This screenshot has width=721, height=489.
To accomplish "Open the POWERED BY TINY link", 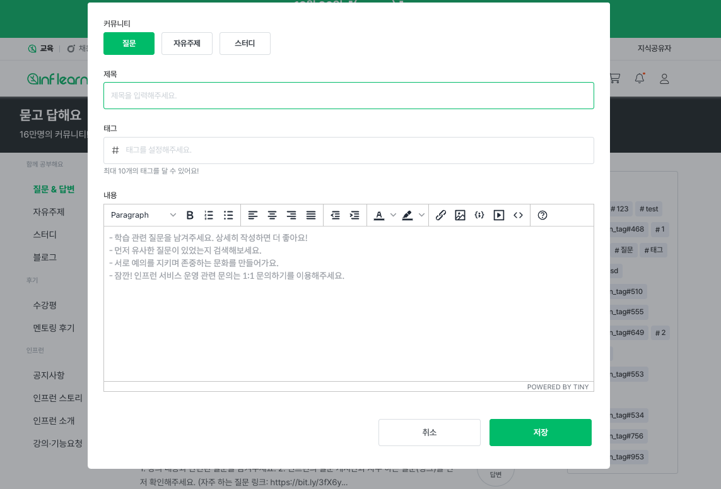I will [558, 387].
